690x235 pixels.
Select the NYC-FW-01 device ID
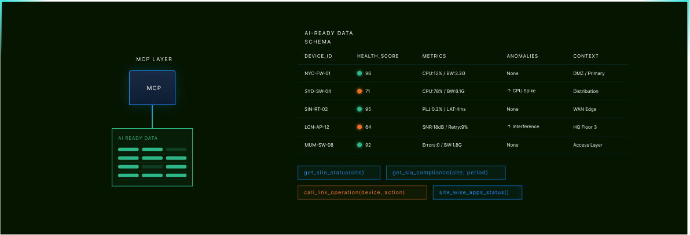317,73
